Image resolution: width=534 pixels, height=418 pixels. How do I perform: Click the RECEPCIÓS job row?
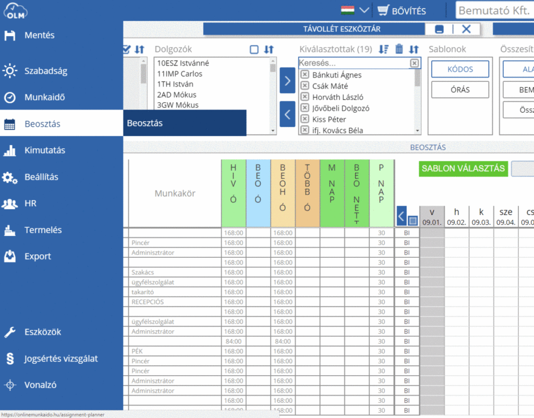175,302
